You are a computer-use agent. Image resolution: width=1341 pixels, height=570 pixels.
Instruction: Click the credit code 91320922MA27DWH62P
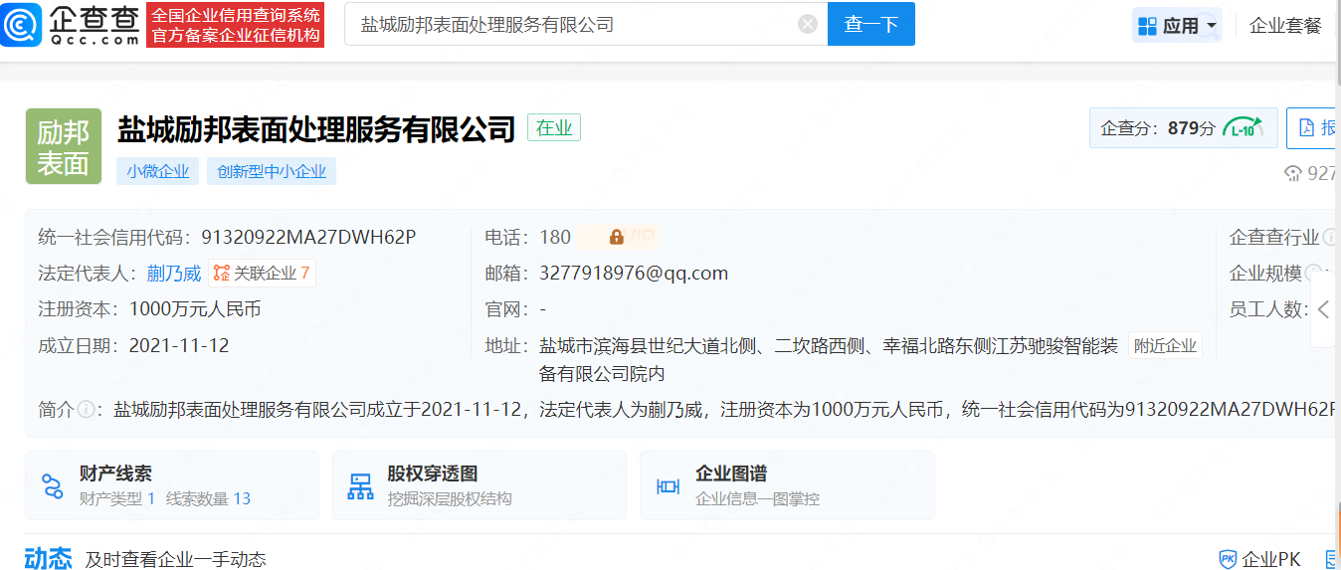[x=308, y=238]
